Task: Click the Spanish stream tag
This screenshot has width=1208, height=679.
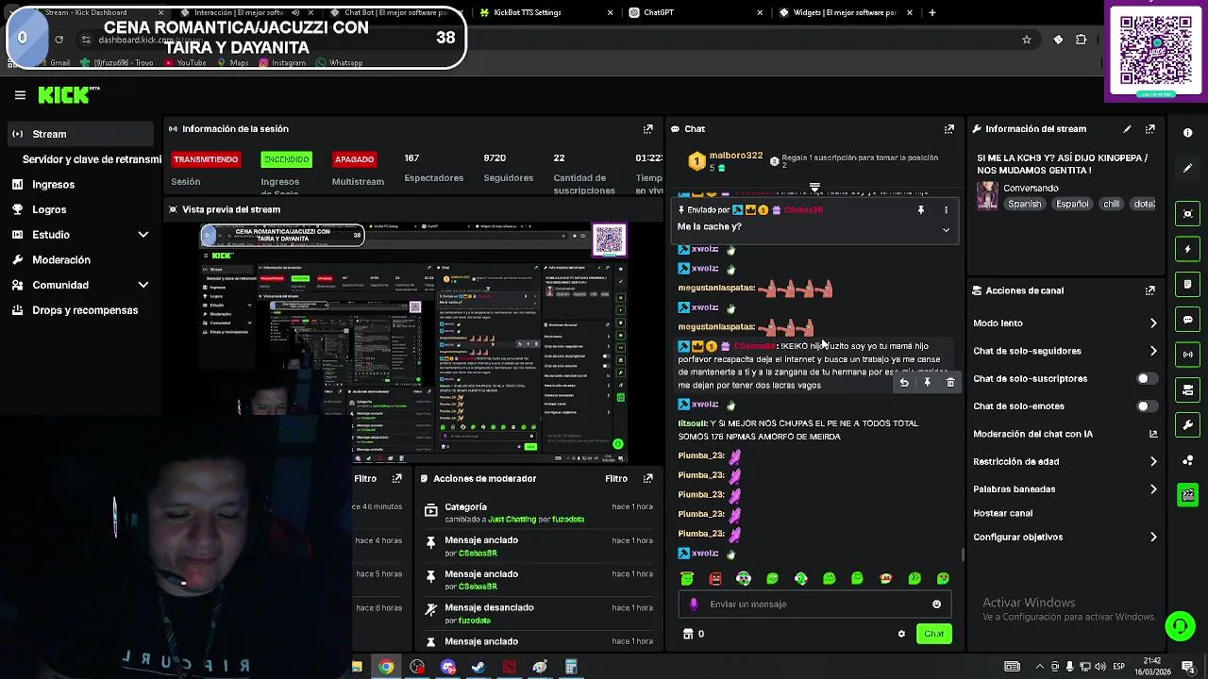Action: pyautogui.click(x=1024, y=204)
